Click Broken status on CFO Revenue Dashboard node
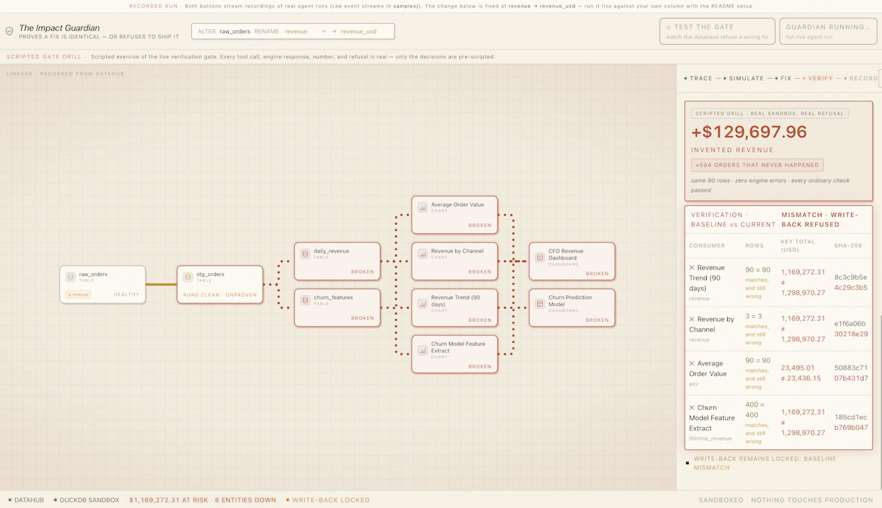 [597, 273]
